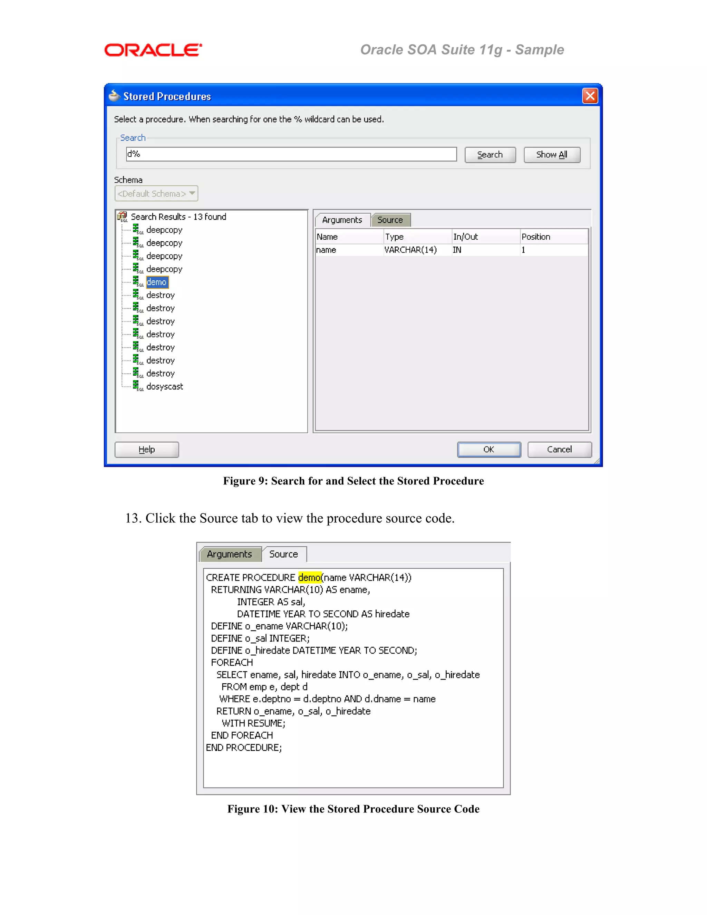Click the FOREACH line in source code

point(232,663)
